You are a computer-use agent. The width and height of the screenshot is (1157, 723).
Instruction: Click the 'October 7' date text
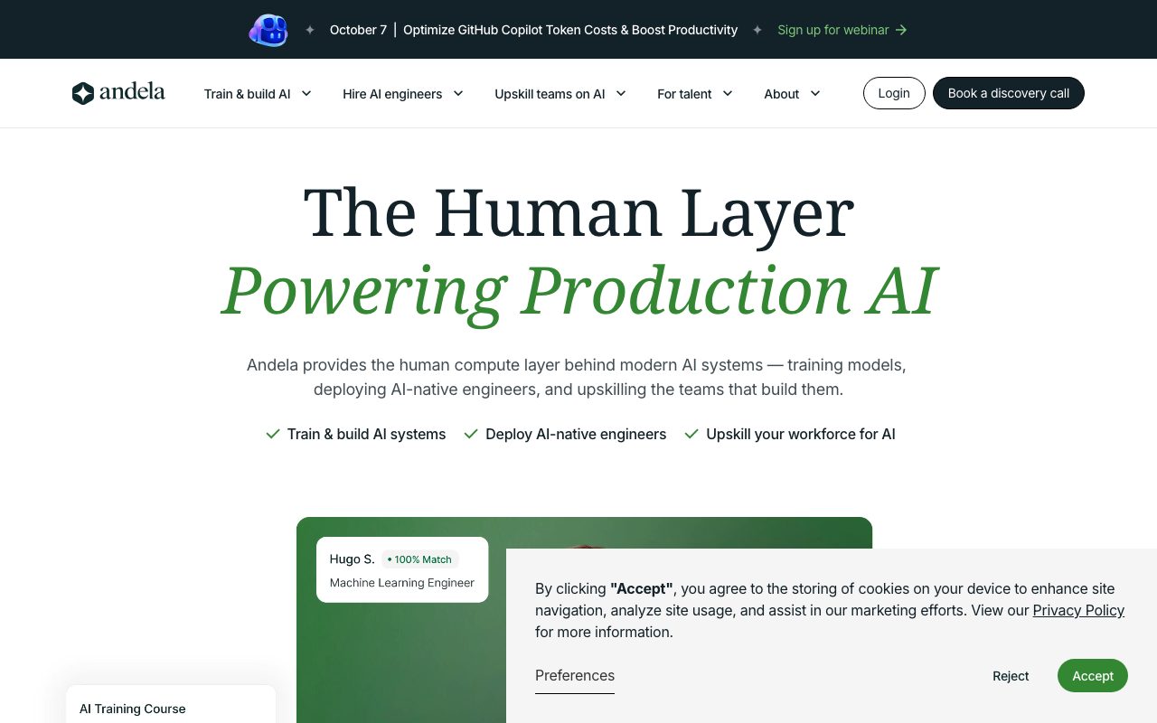(x=358, y=30)
